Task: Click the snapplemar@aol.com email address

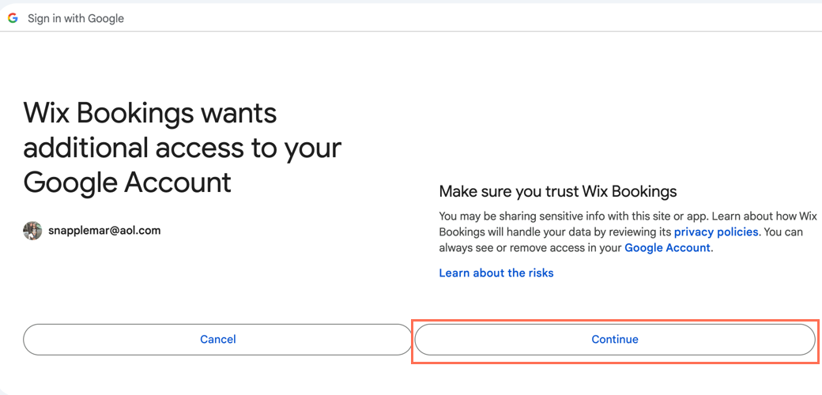Action: (104, 231)
